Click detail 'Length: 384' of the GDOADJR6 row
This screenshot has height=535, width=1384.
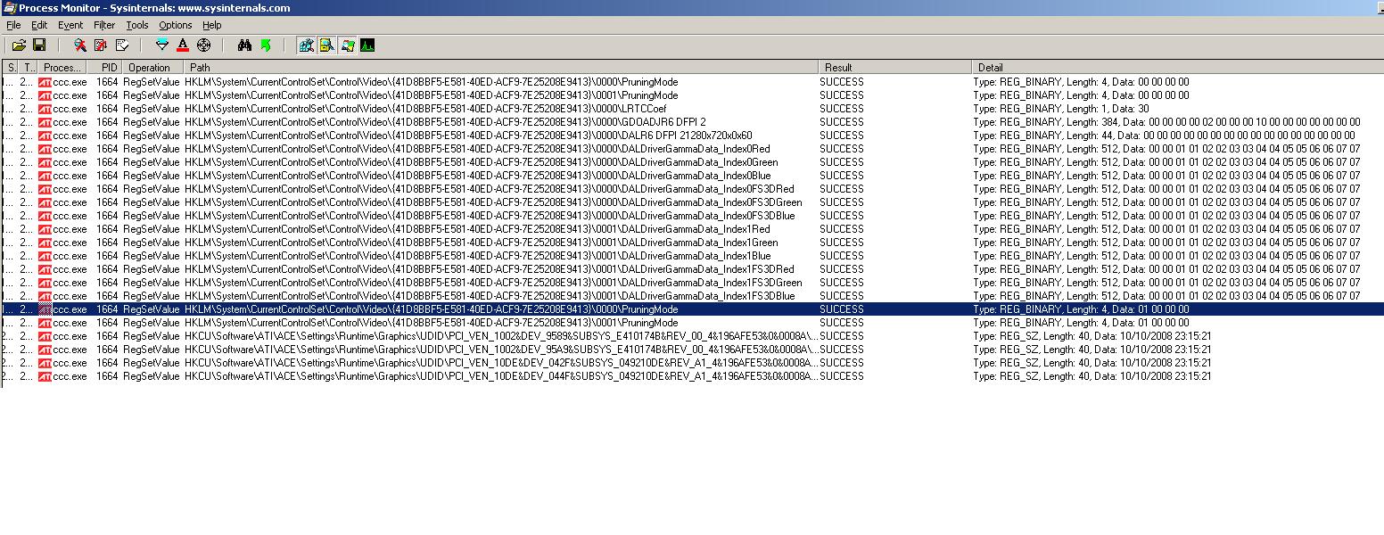pos(1092,122)
